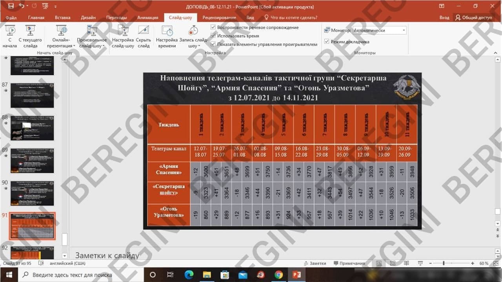Undo last action in Quick Access Toolbar
This screenshot has width=502, height=282.
click(x=22, y=6)
